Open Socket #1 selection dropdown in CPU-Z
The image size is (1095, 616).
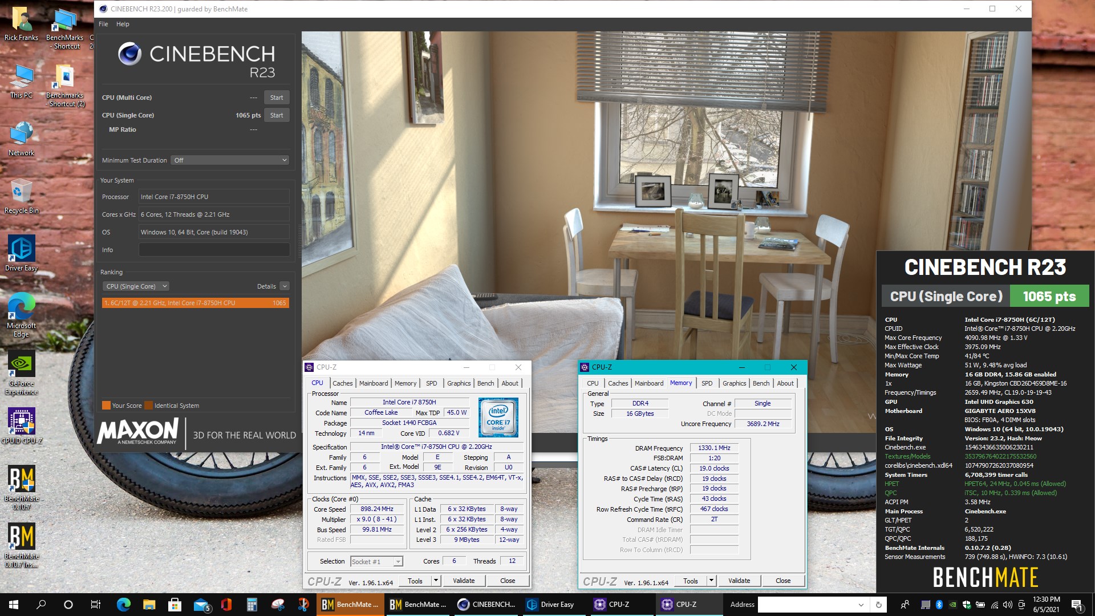(377, 562)
